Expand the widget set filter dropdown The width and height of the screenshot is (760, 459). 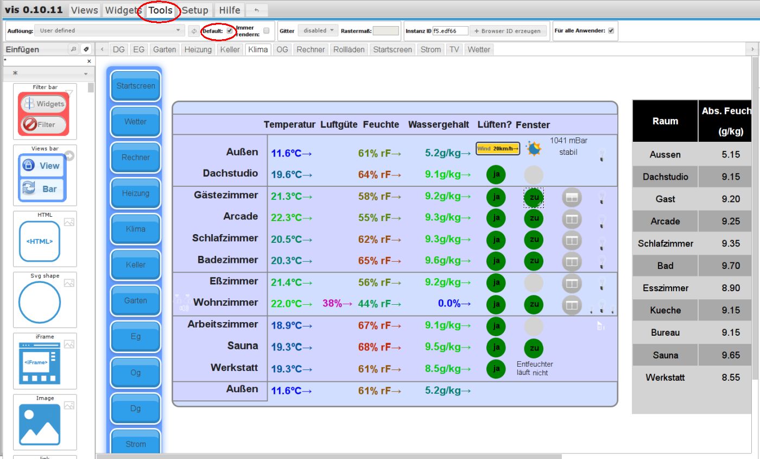coord(49,73)
